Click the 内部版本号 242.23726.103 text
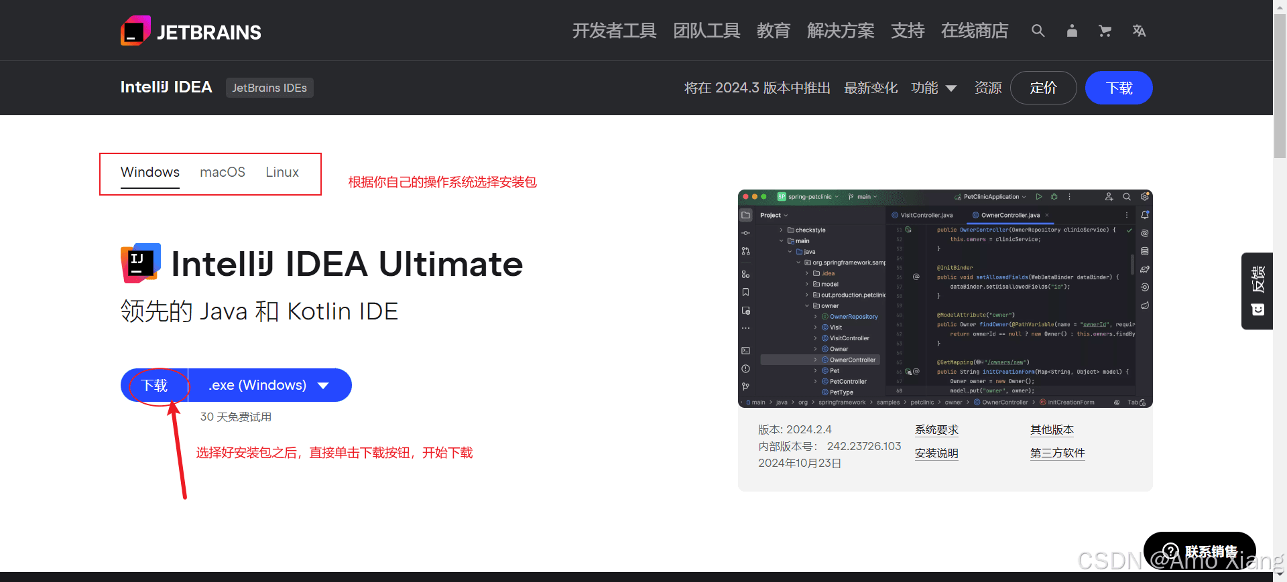 (830, 447)
